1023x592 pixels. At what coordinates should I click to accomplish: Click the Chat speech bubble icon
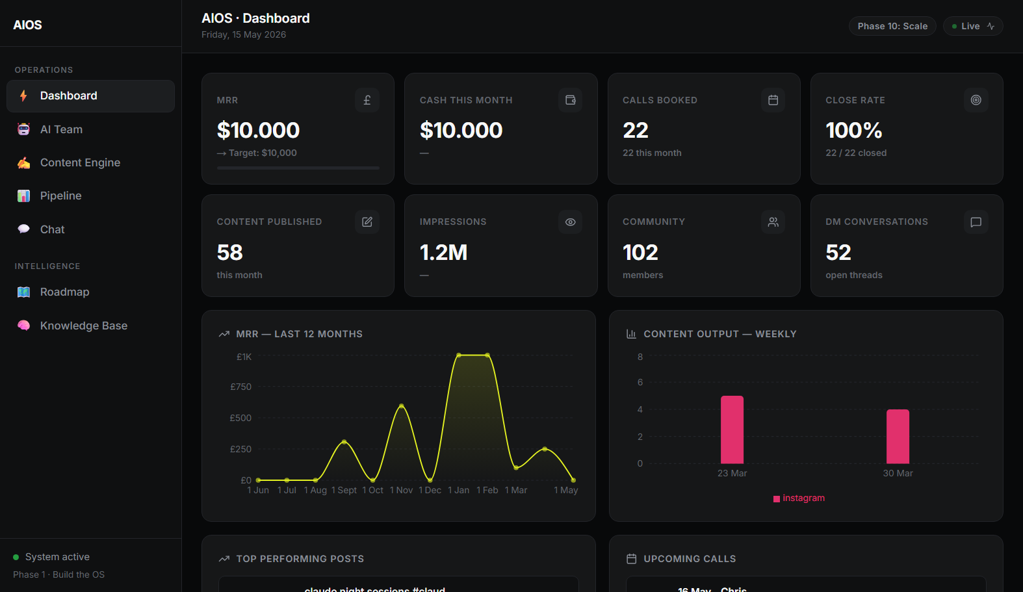point(23,229)
